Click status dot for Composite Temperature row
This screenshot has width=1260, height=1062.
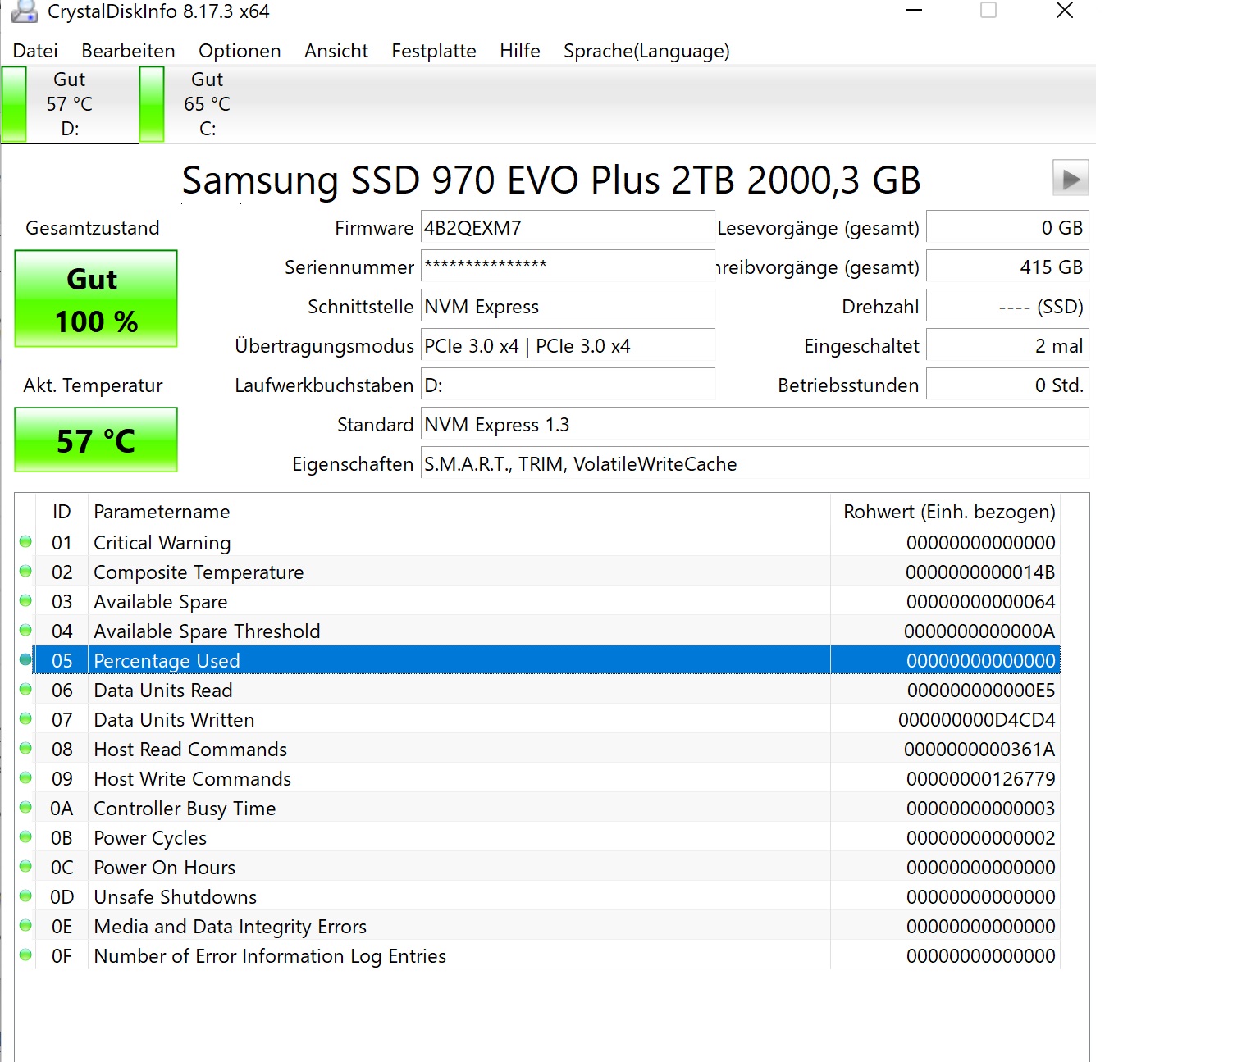[25, 572]
